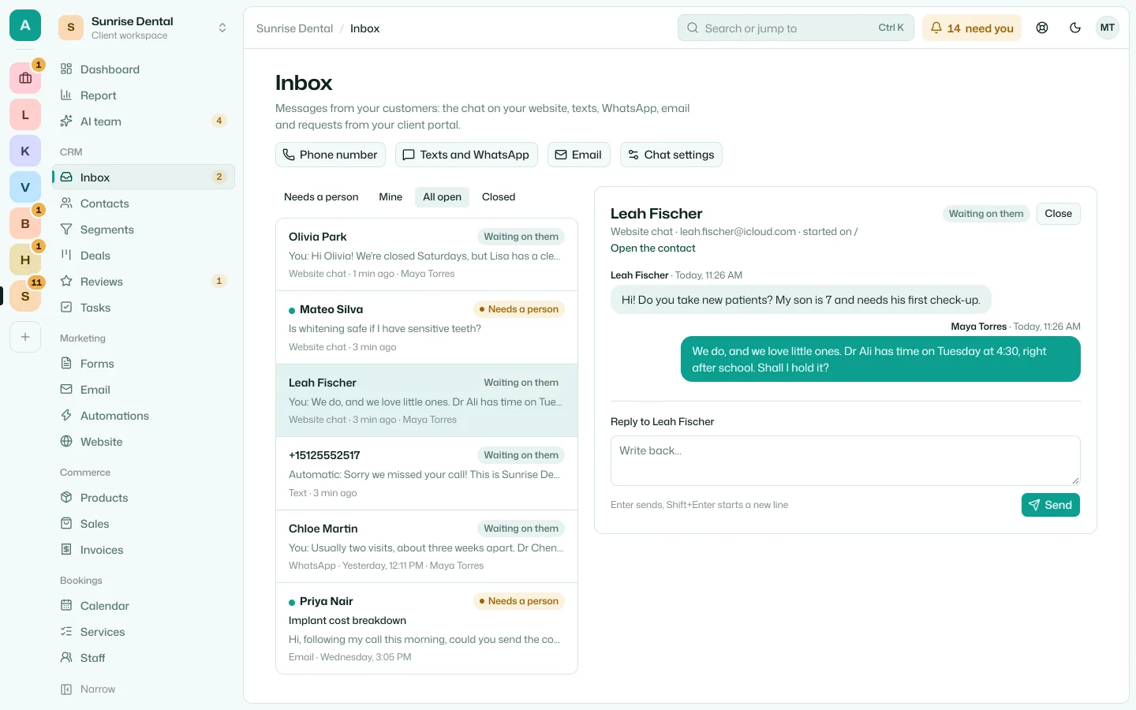
Task: Open the Mateo Silva conversation
Action: tap(427, 327)
